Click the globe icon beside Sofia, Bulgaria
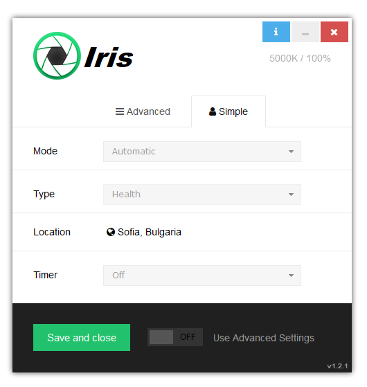 pos(111,232)
